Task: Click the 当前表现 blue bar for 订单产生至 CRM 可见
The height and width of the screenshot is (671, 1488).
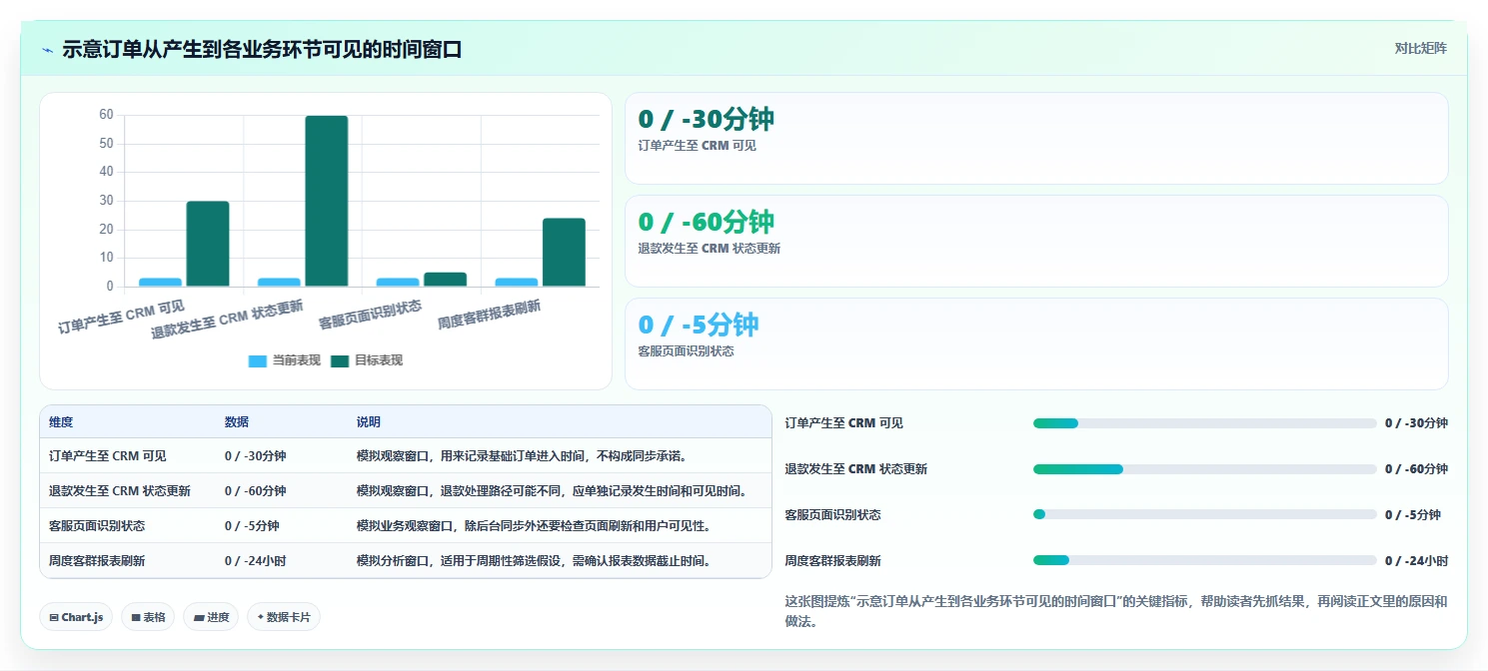Action: point(160,283)
